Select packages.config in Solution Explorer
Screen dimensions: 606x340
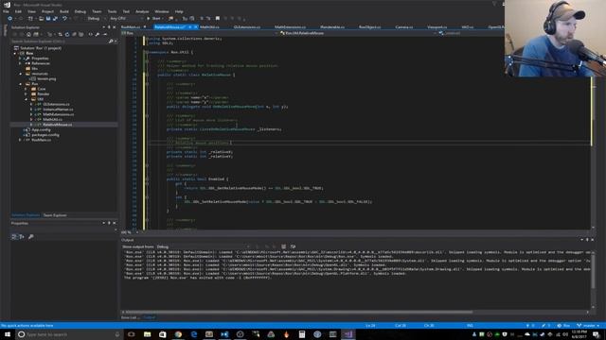45,134
